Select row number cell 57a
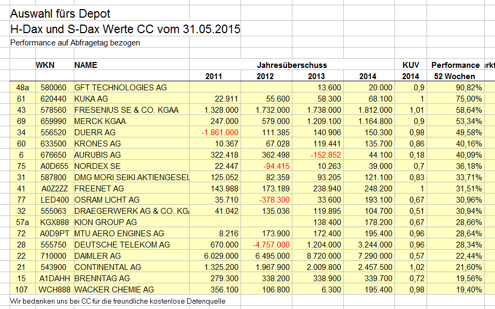 22,222
